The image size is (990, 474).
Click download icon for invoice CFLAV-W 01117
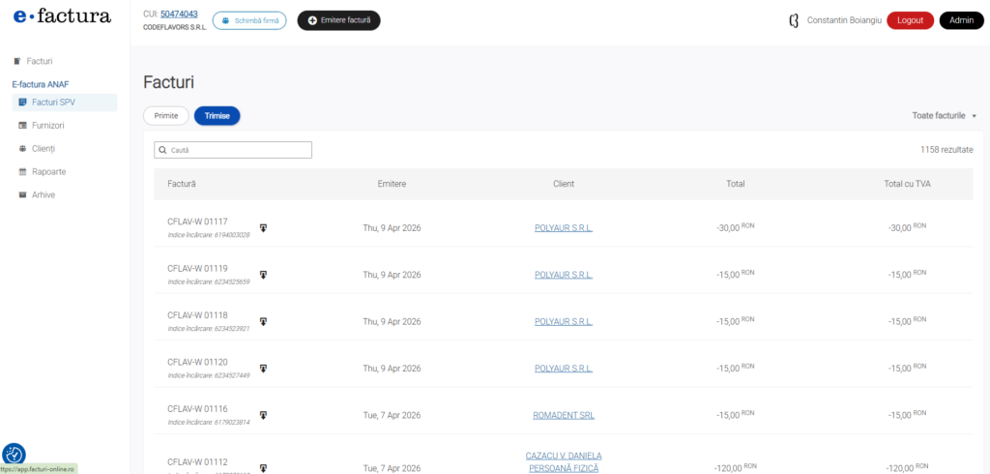tap(263, 228)
